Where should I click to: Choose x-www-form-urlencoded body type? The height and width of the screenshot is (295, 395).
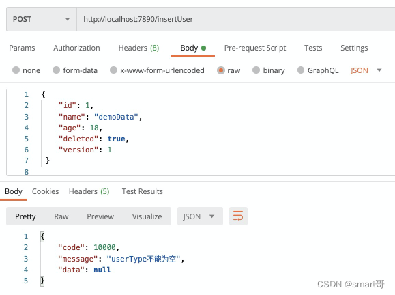[x=114, y=70]
